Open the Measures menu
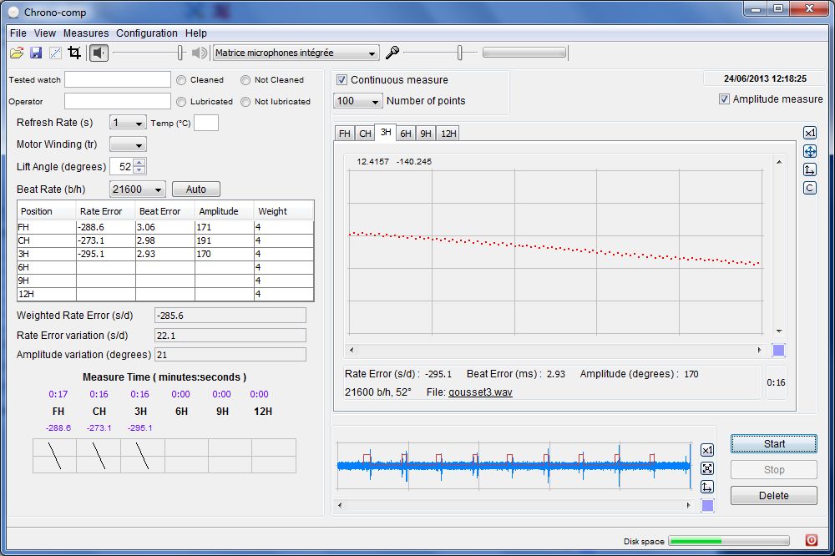This screenshot has width=835, height=556. point(86,33)
